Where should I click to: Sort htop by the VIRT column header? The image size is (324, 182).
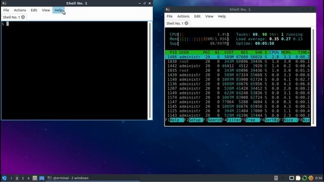click(x=229, y=53)
